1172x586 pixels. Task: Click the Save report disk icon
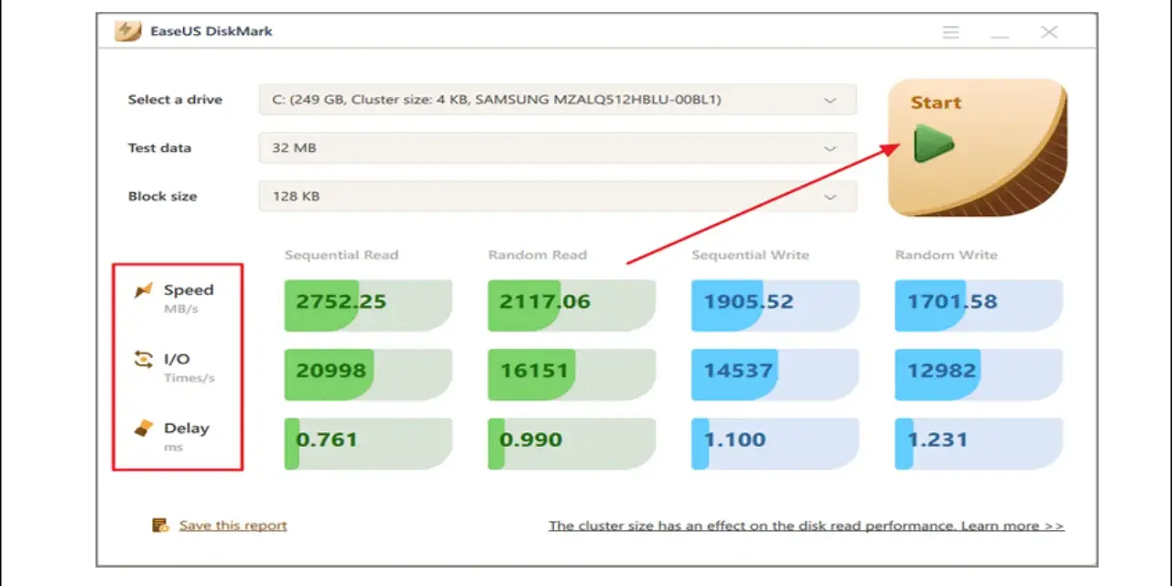[x=160, y=526]
